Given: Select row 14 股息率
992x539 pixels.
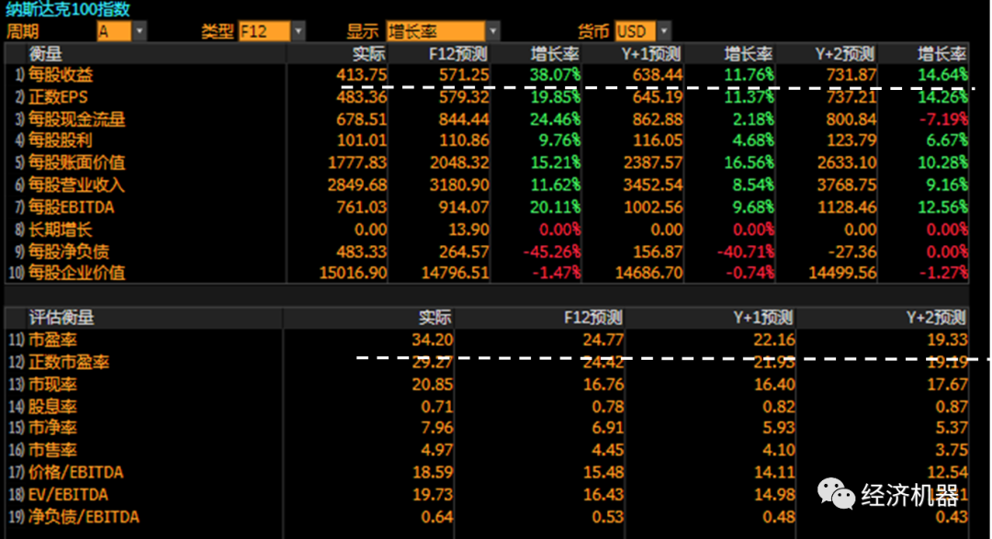Looking at the screenshot, I should (x=52, y=406).
